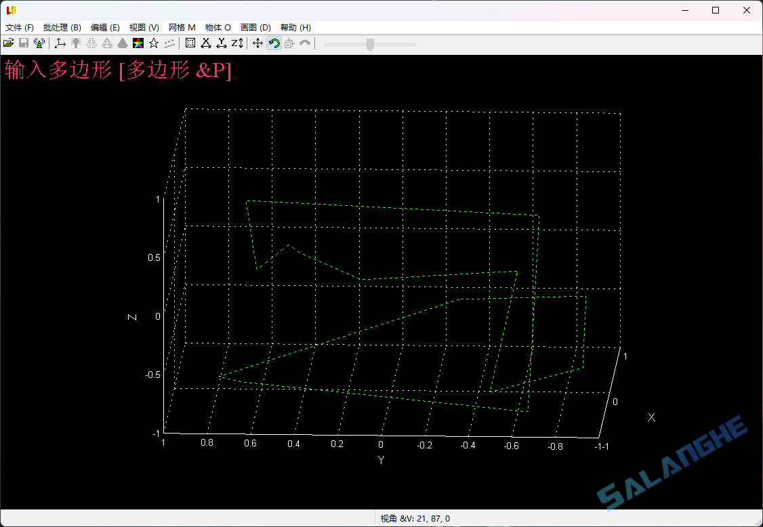763x527 pixels.
Task: Select the Z-axis scale icon
Action: point(236,43)
